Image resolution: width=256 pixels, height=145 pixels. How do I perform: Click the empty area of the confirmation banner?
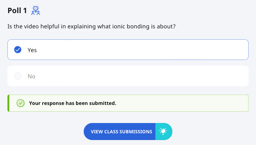(x=181, y=103)
